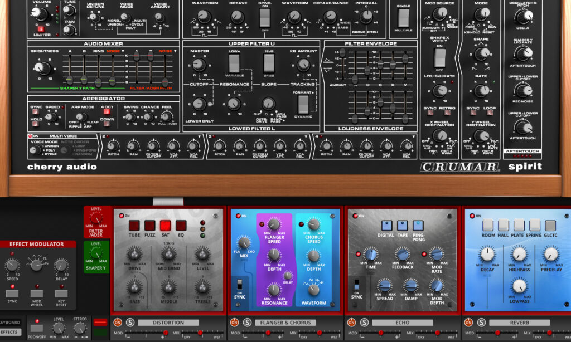This screenshot has width=571, height=342.
Task: Turn the X WHEEL DESTINATION selector knob
Action: tap(439, 136)
